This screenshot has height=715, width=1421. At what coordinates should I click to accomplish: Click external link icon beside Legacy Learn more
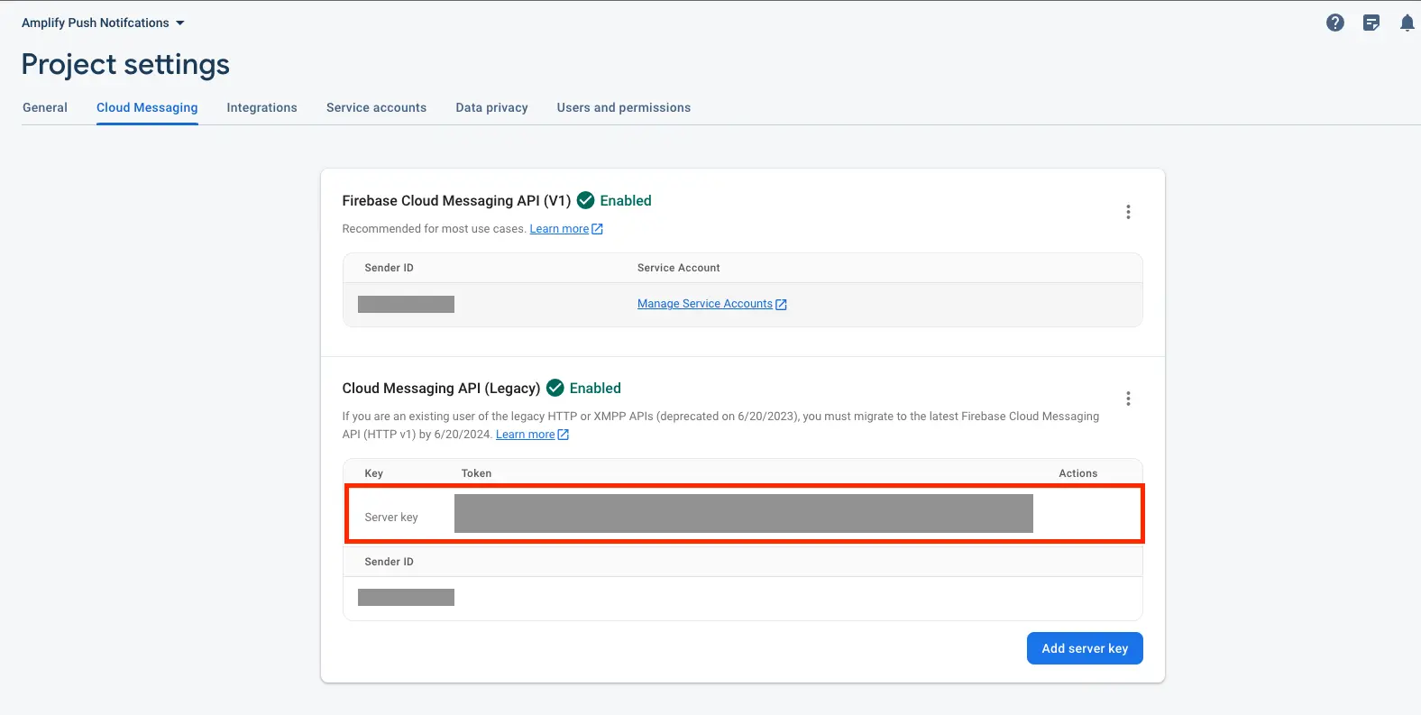(x=564, y=435)
